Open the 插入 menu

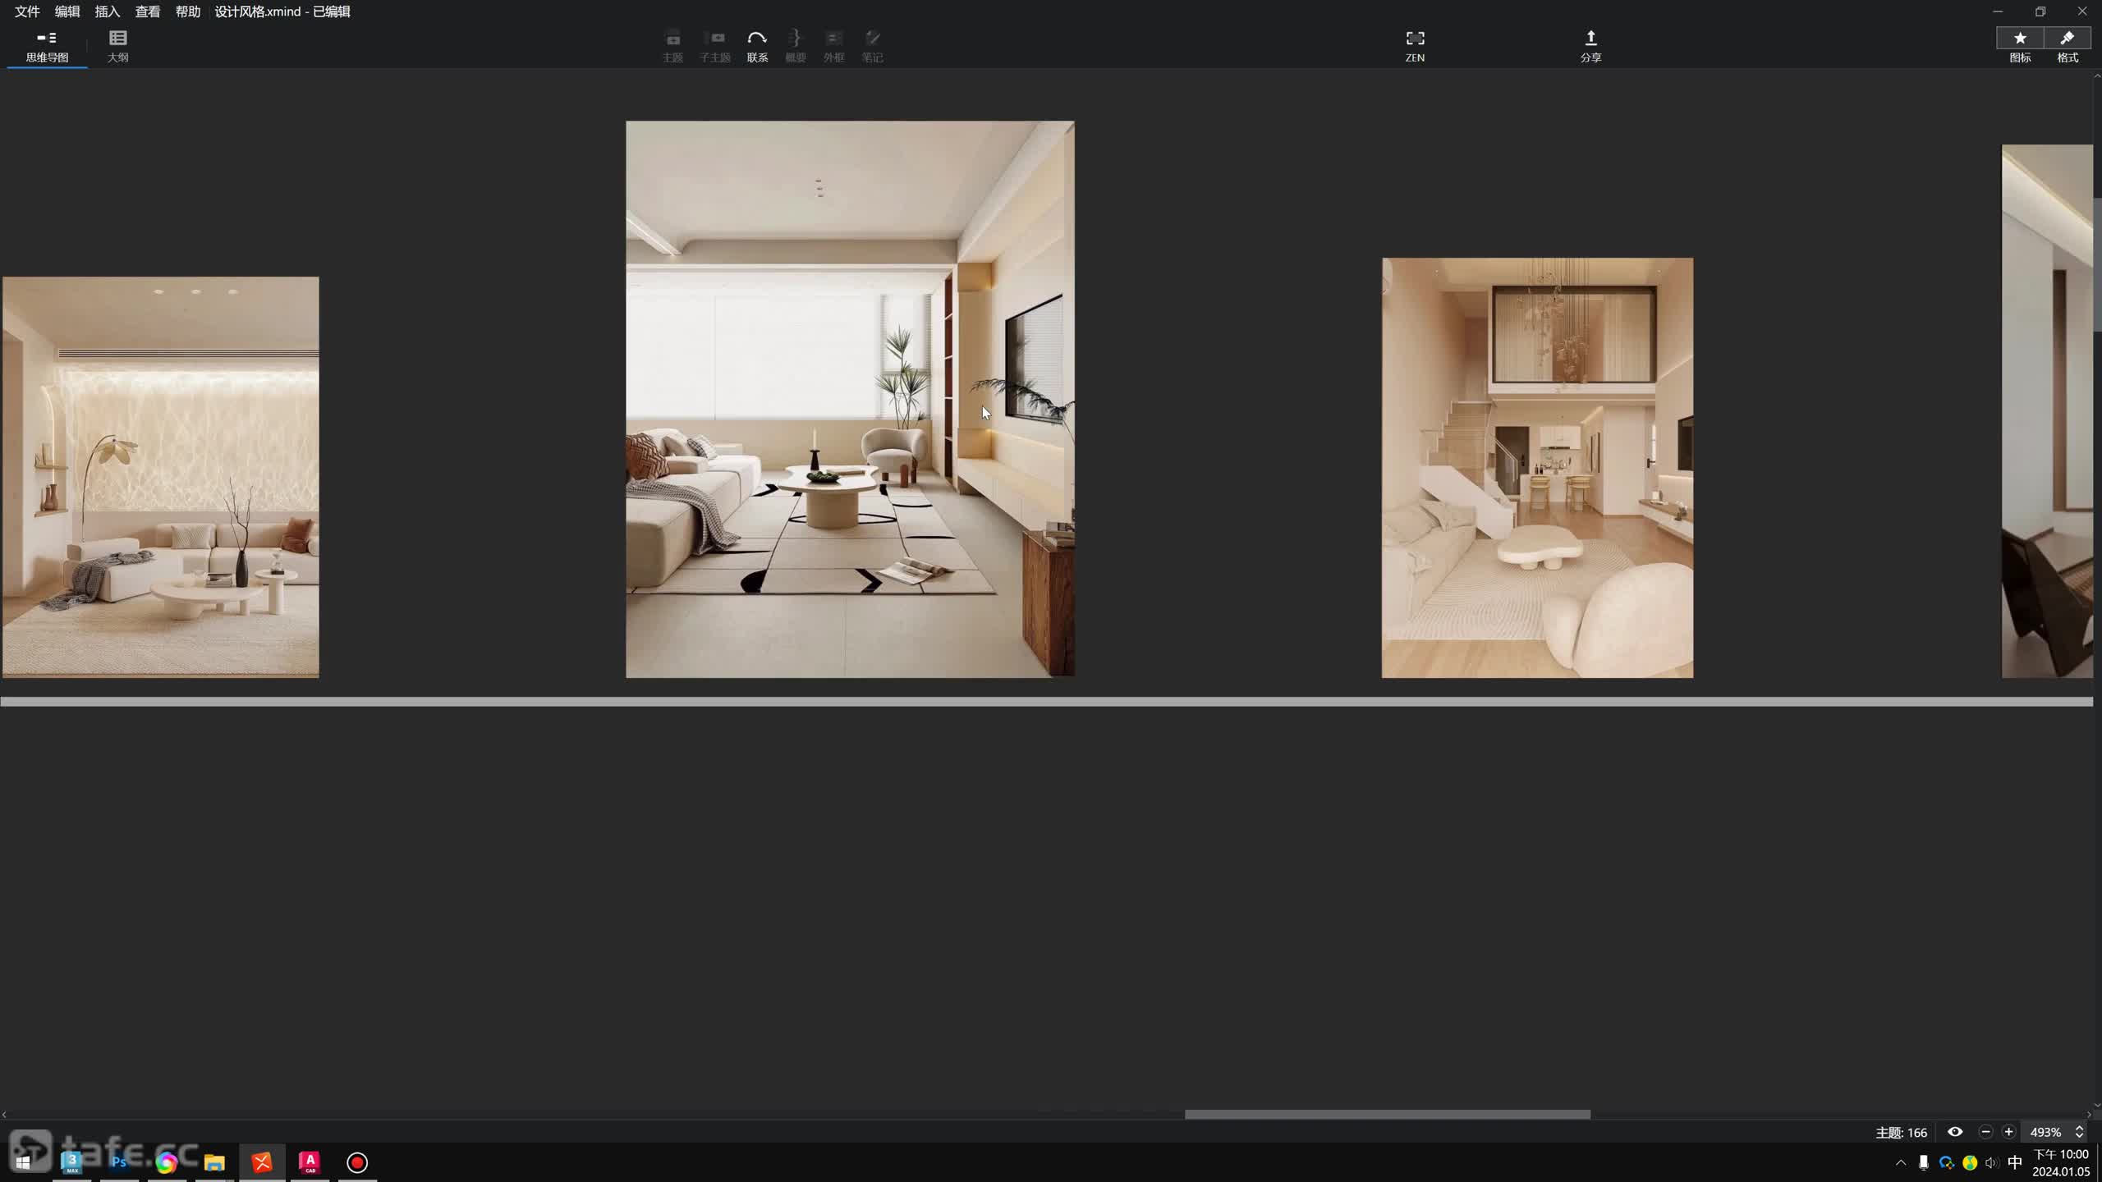click(108, 11)
